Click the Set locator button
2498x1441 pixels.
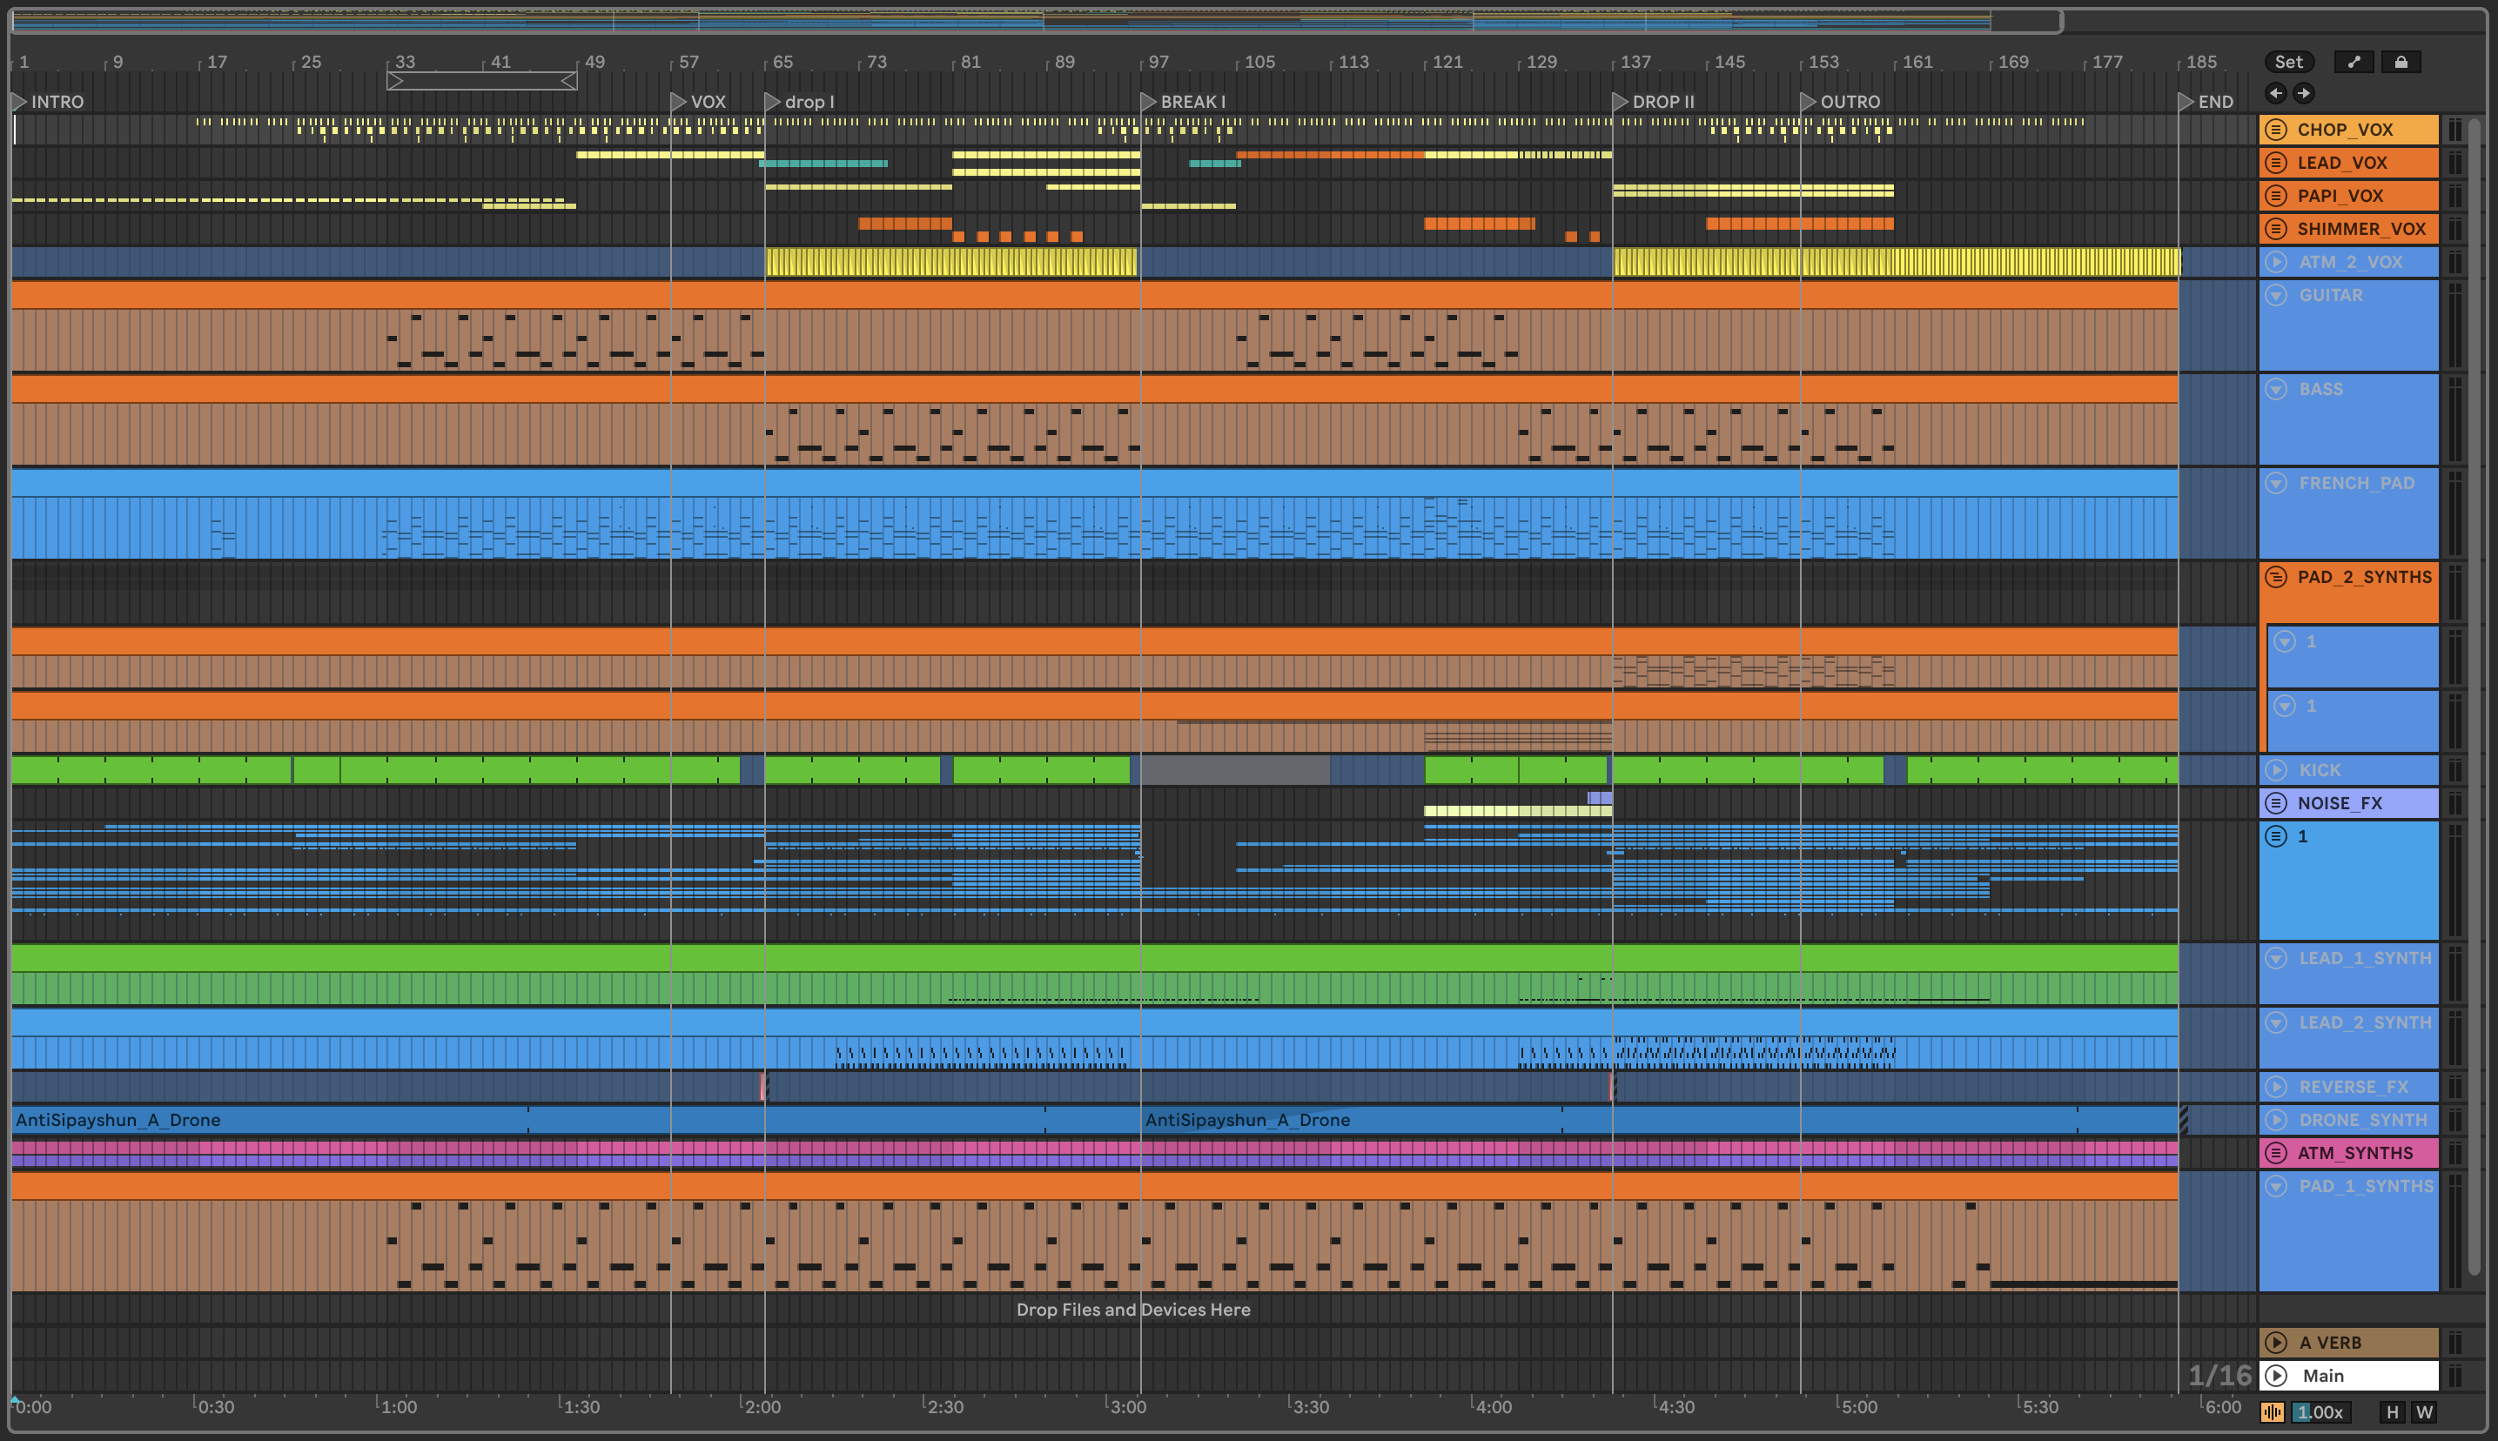[2287, 62]
